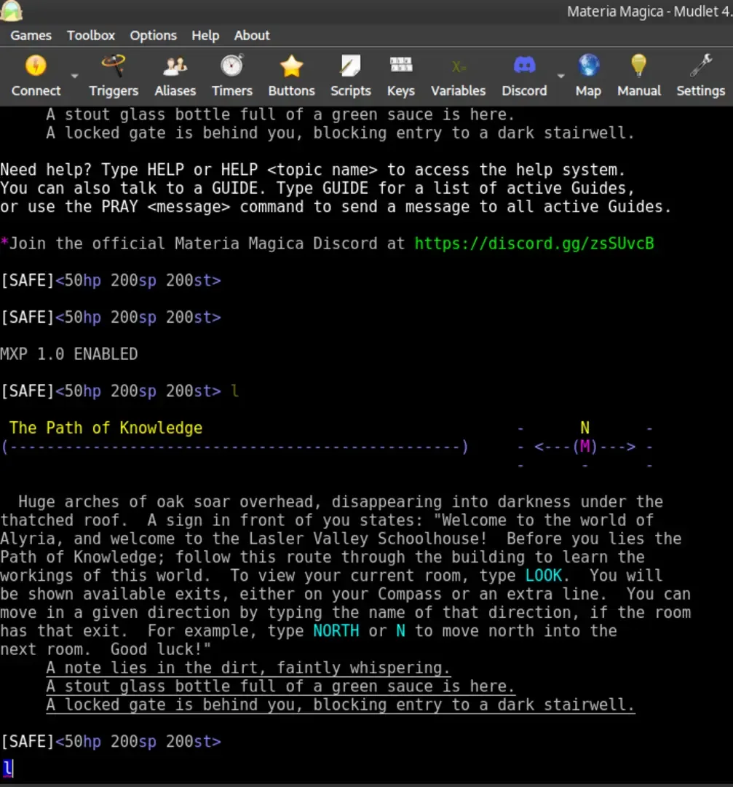
Task: Show the Map window
Action: (x=588, y=76)
